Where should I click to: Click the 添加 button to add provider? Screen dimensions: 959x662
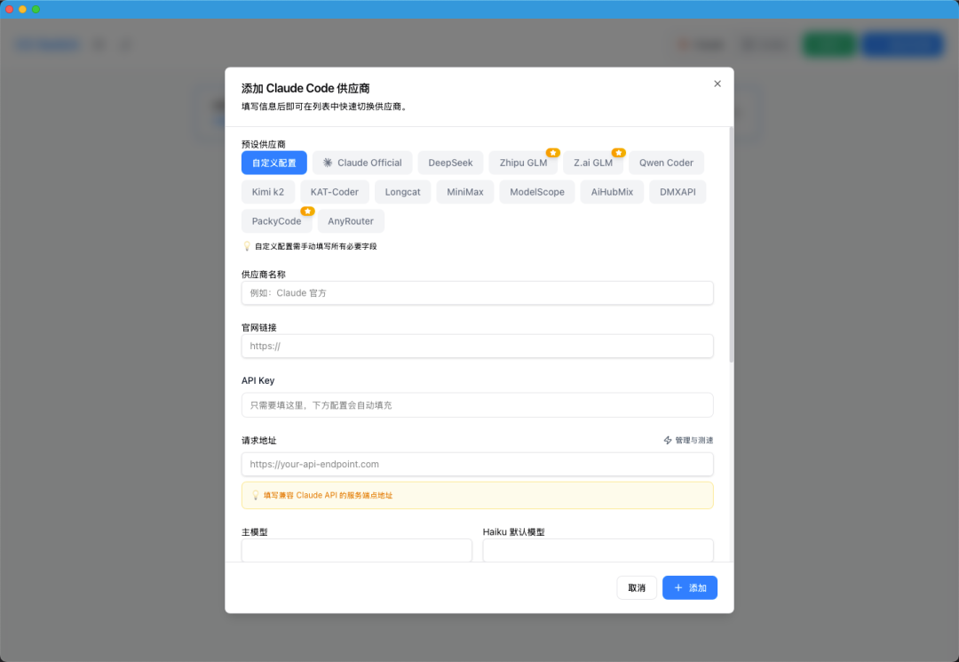click(690, 587)
